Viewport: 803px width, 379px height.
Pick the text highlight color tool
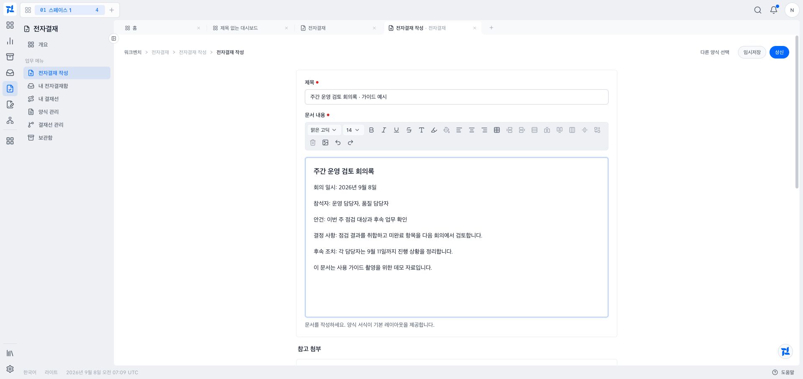click(x=434, y=130)
